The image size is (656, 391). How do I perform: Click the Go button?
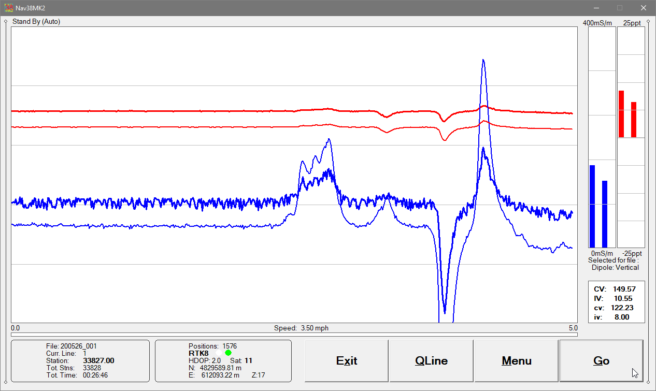pos(601,361)
